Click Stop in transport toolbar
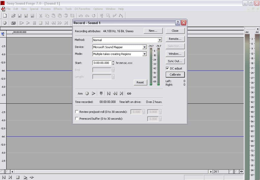The image size is (260, 180). (41, 23)
